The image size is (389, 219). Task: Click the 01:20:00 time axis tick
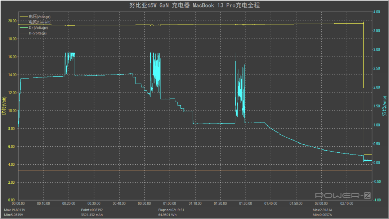coord(220,204)
